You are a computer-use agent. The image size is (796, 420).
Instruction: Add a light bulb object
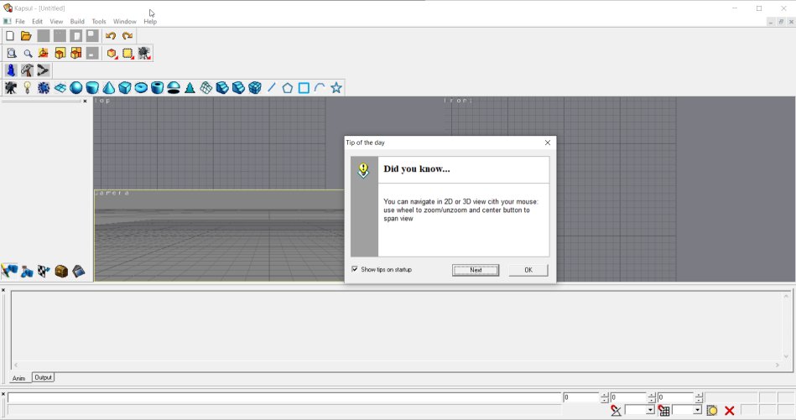(28, 88)
